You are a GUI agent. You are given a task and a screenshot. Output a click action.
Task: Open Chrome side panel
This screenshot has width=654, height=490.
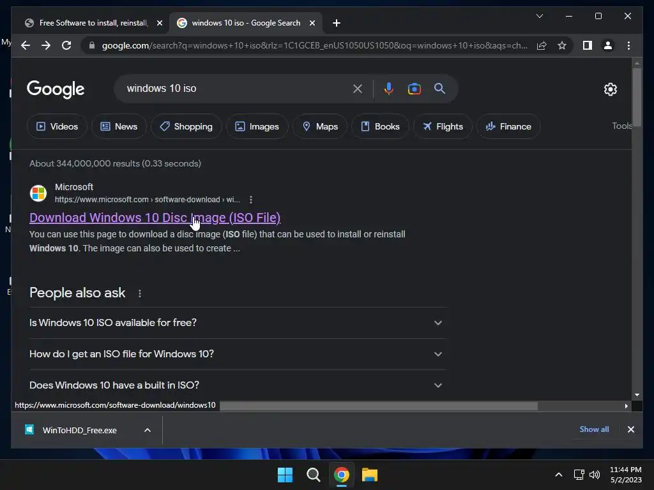[588, 45]
